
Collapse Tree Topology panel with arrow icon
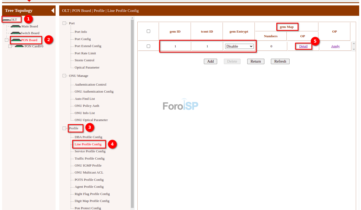(53, 11)
